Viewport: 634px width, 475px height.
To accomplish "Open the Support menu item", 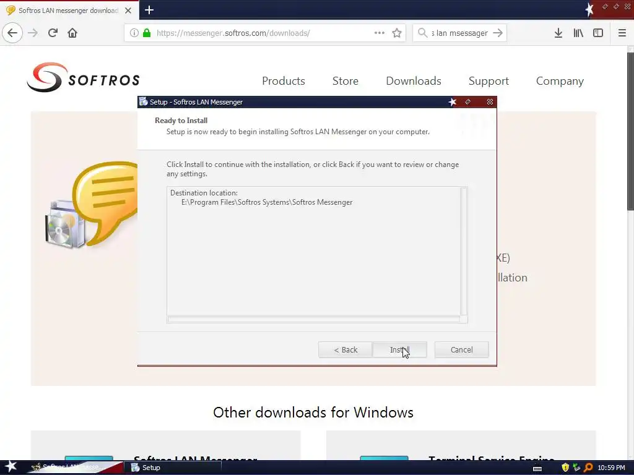I will point(489,81).
